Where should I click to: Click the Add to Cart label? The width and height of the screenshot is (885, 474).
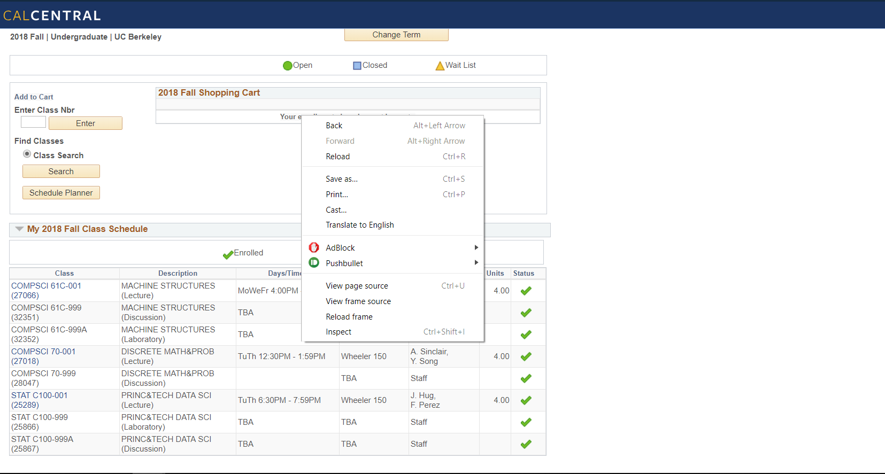(34, 97)
